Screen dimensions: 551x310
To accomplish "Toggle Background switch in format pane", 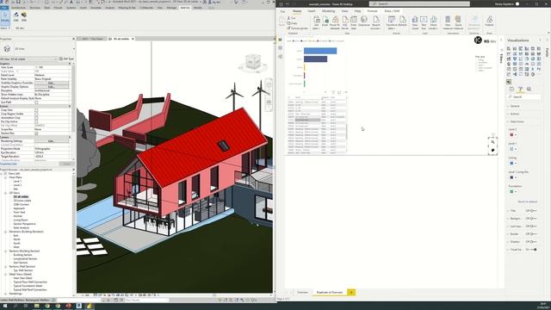I will (x=533, y=218).
